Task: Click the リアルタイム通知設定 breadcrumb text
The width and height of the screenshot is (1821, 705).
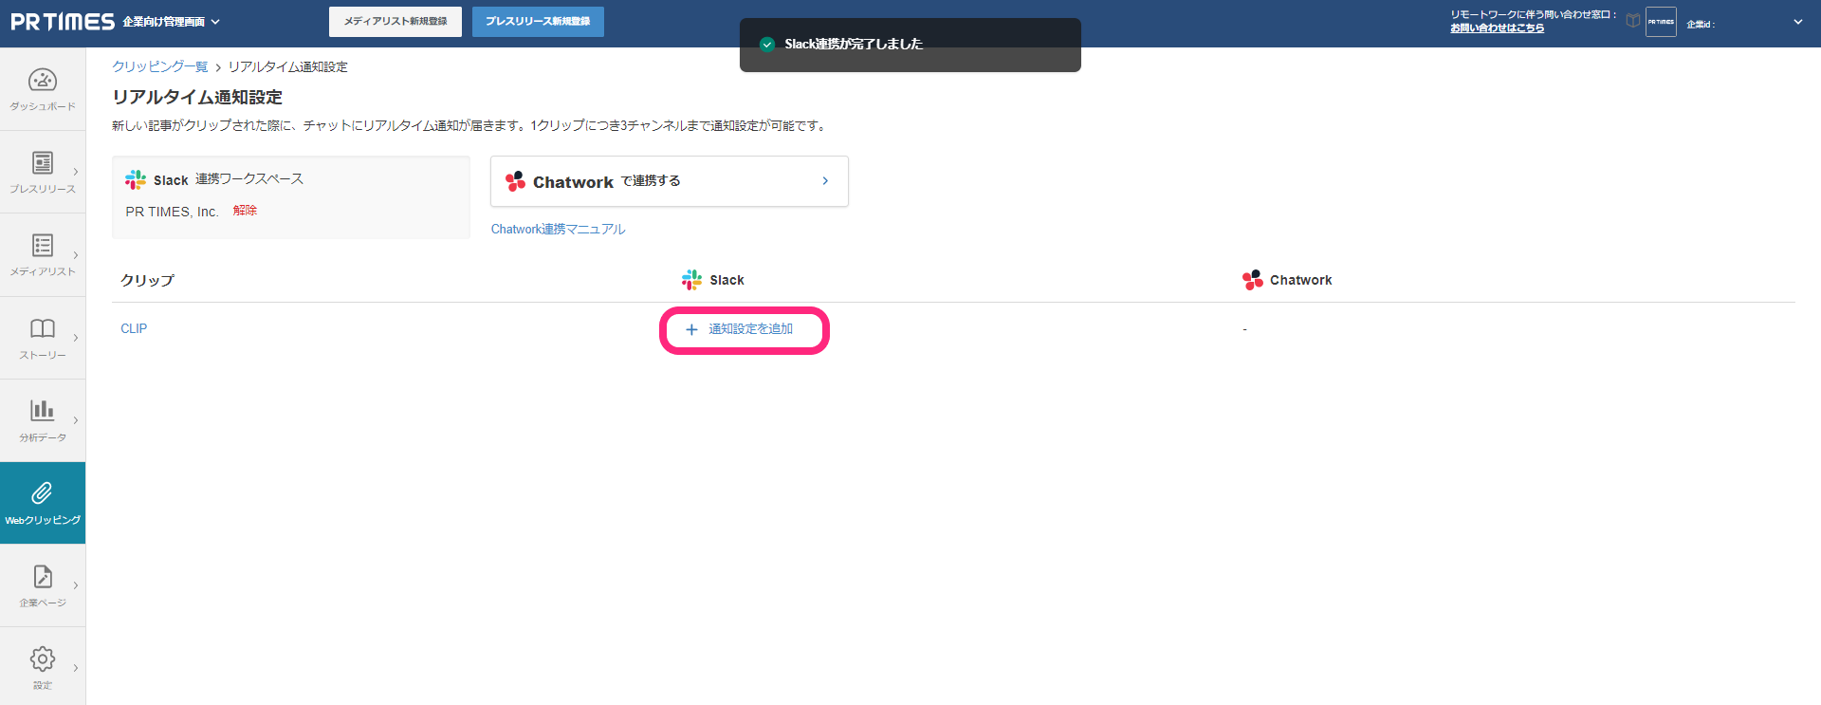Action: (287, 66)
